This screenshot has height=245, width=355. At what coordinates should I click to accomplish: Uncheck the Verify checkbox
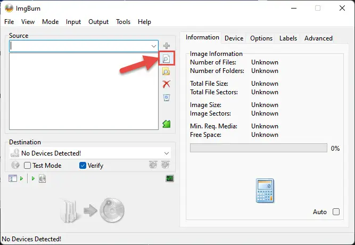coord(82,166)
